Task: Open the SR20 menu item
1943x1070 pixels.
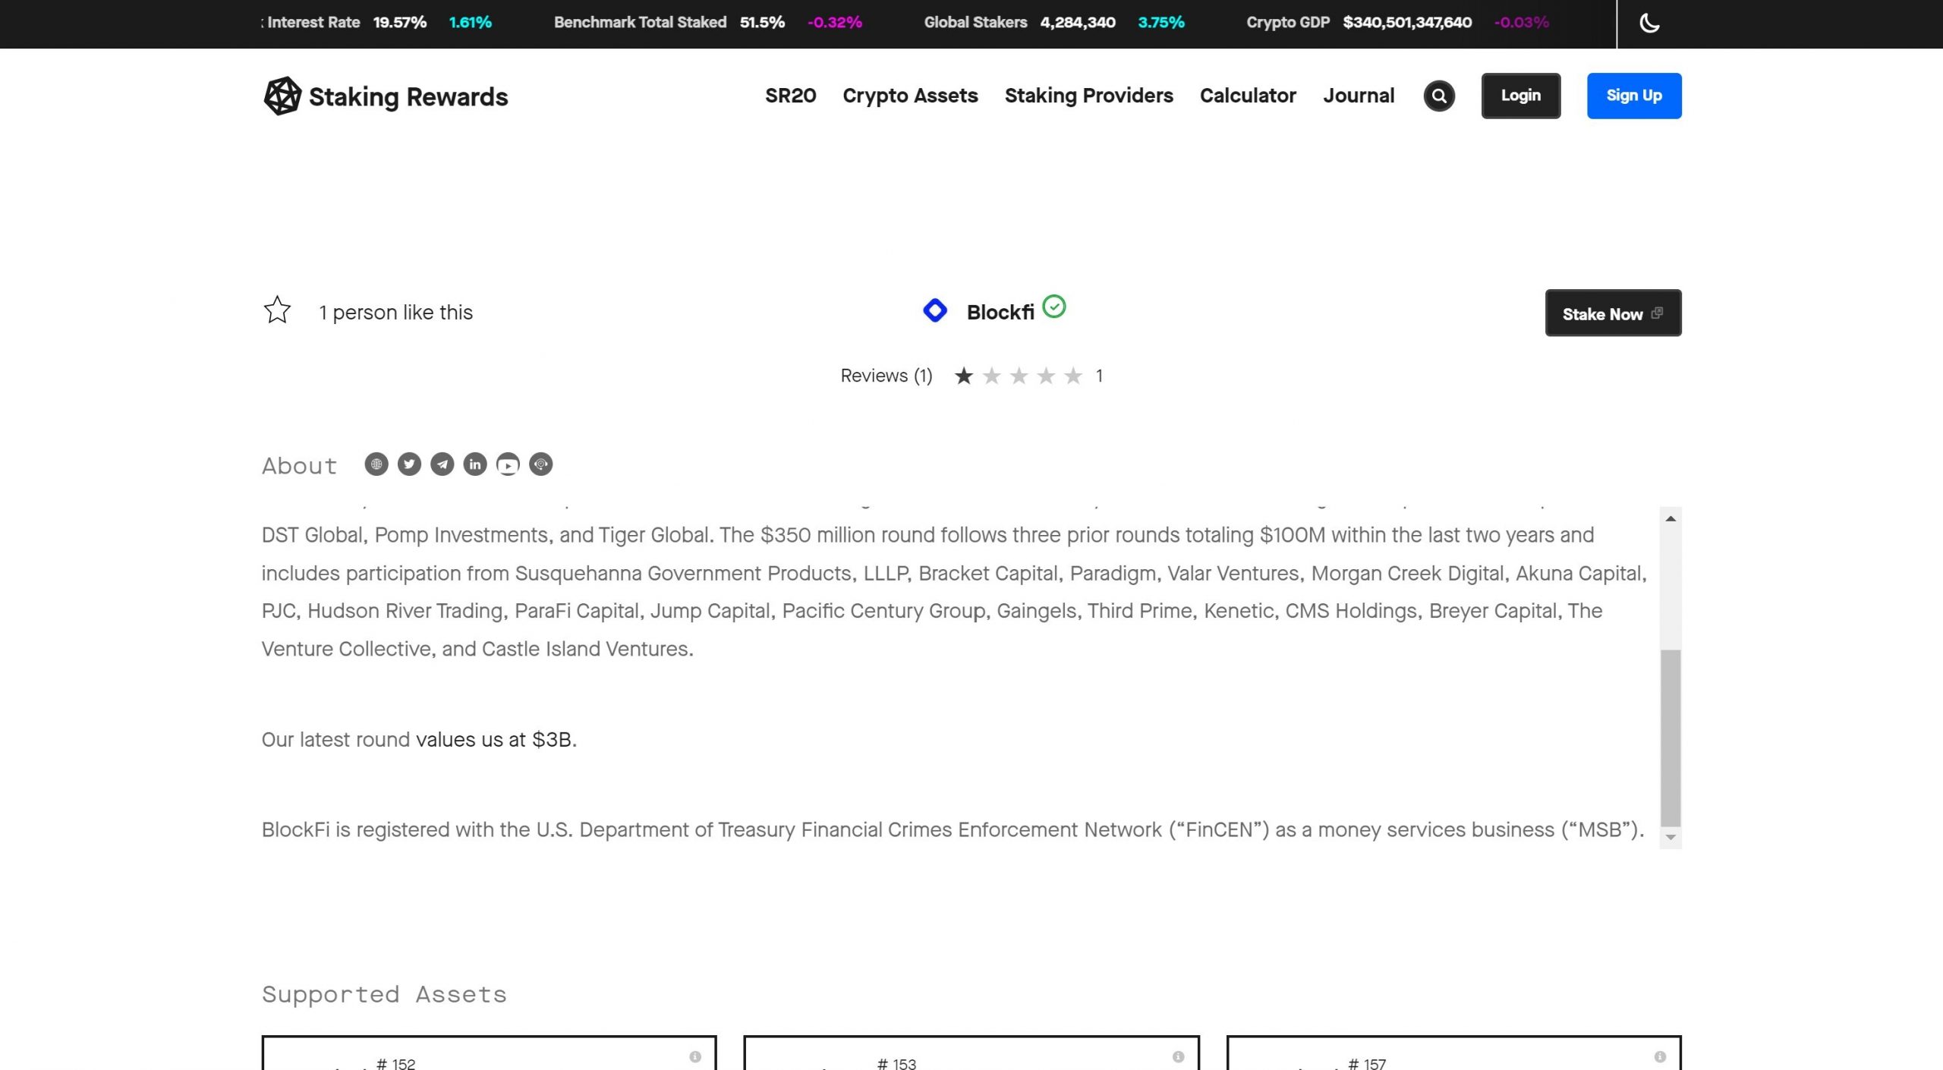Action: coord(790,96)
